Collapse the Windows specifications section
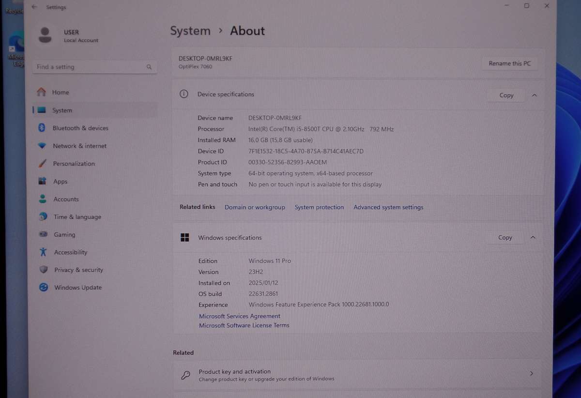Screen dimensions: 581x398 pyautogui.click(x=533, y=238)
